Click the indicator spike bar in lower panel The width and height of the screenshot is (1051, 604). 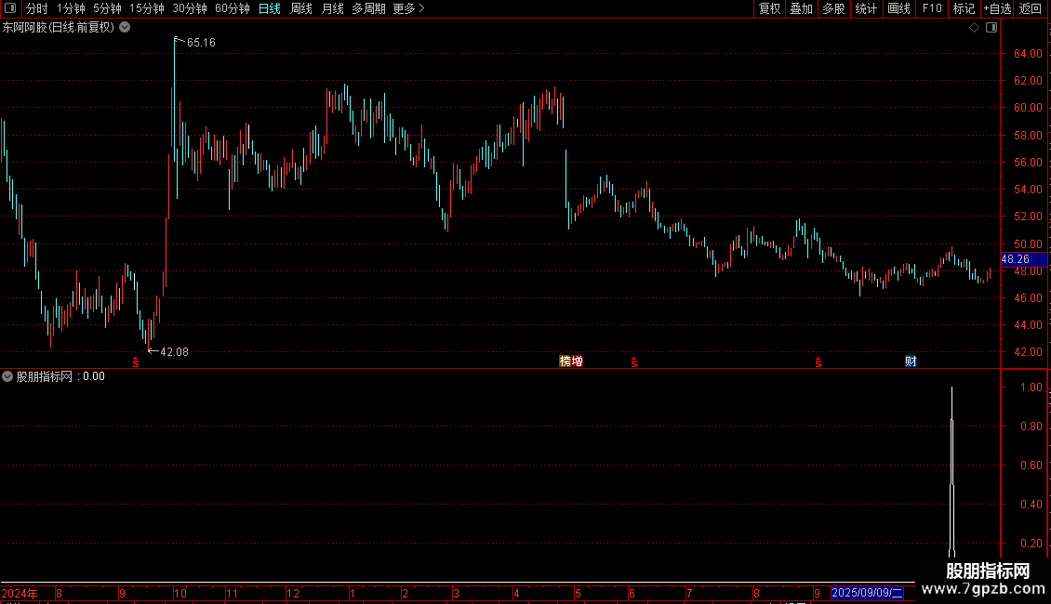coord(951,472)
